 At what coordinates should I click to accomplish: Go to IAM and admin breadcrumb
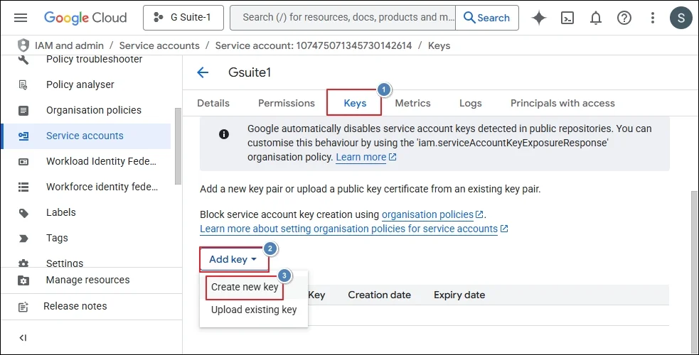click(69, 45)
